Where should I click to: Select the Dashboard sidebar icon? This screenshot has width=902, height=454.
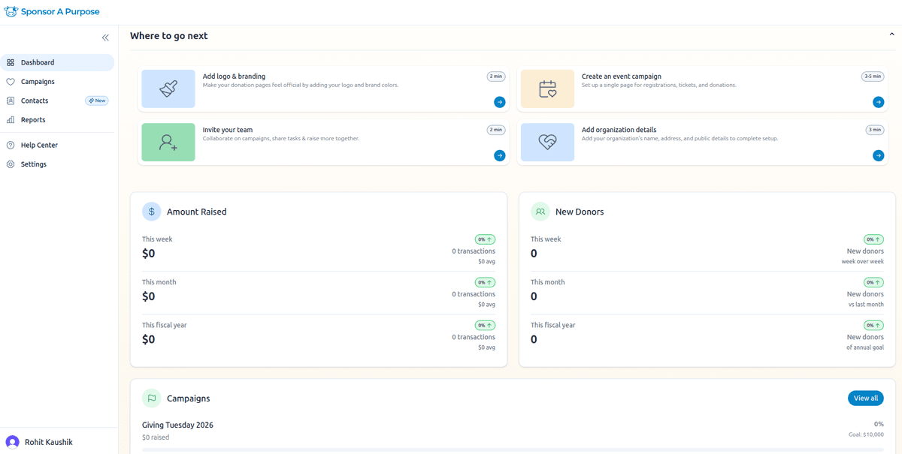(x=12, y=62)
